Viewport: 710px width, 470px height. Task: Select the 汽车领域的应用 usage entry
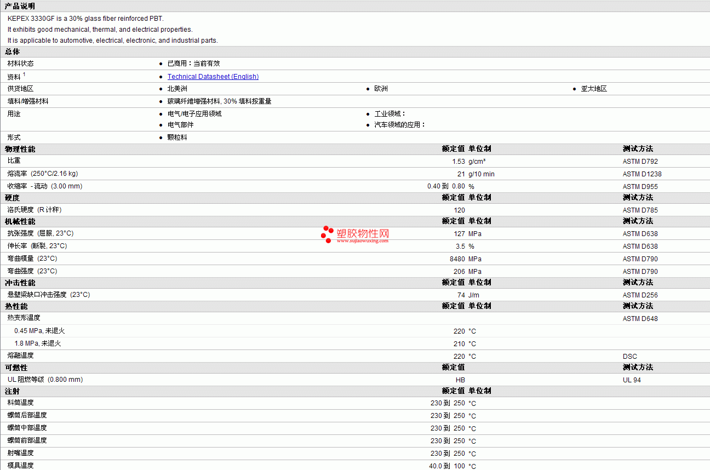(x=400, y=125)
